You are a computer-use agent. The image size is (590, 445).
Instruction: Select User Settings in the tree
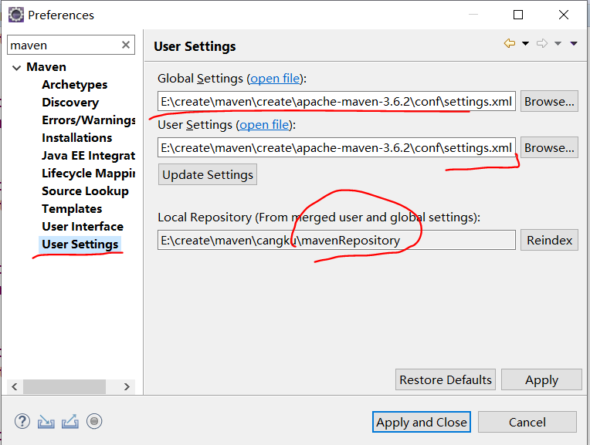80,244
